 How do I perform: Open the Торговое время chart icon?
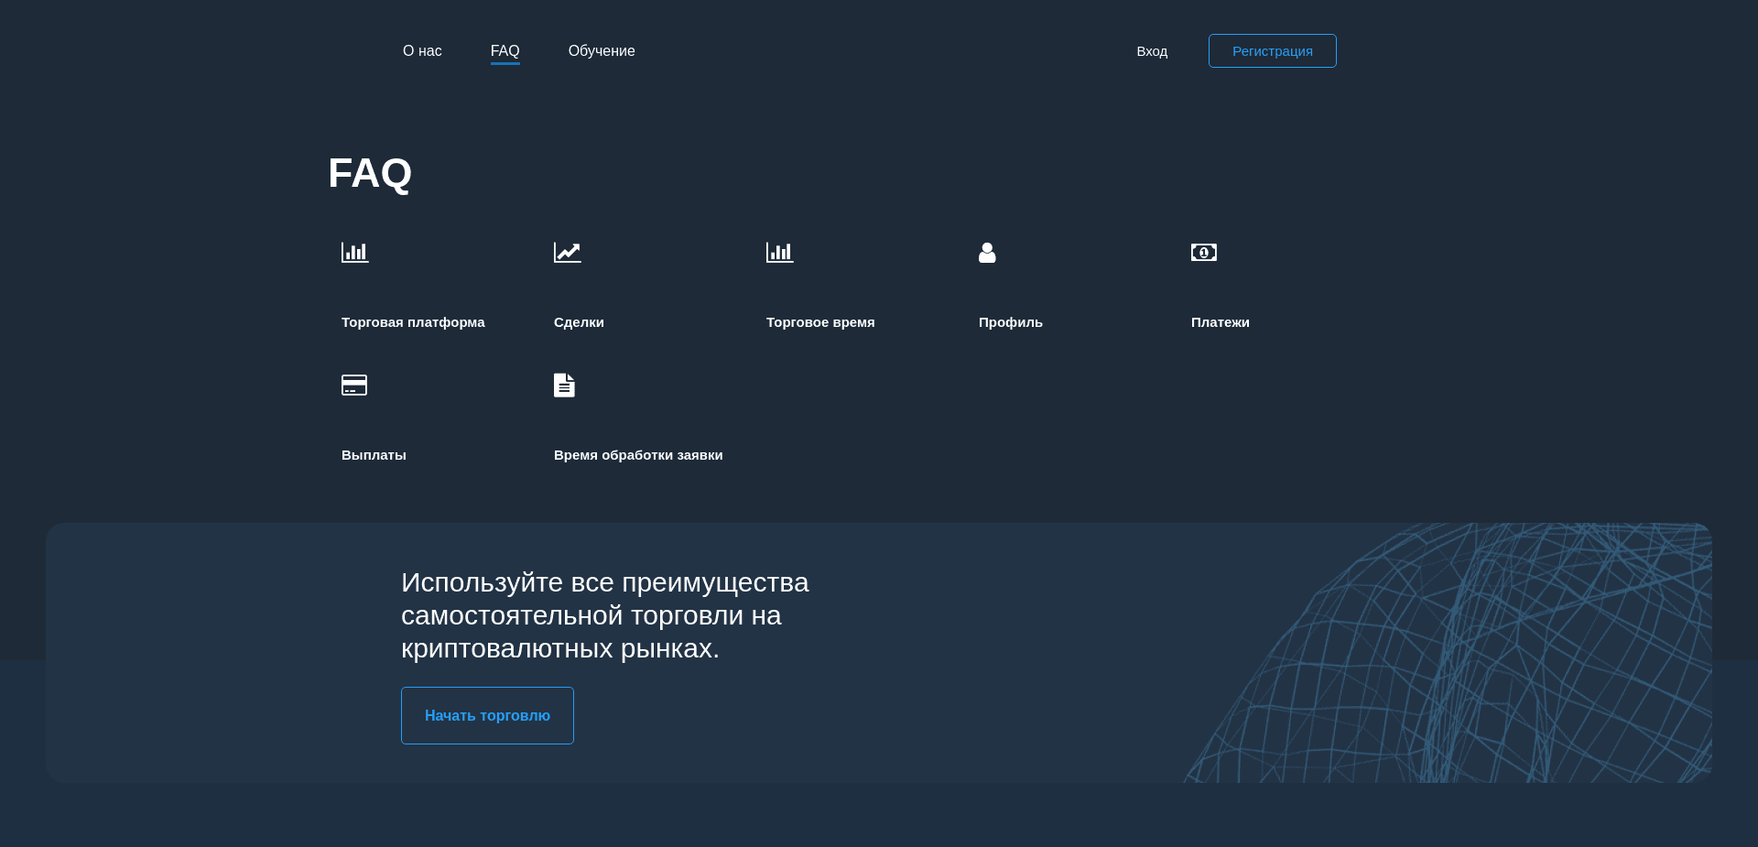779,253
